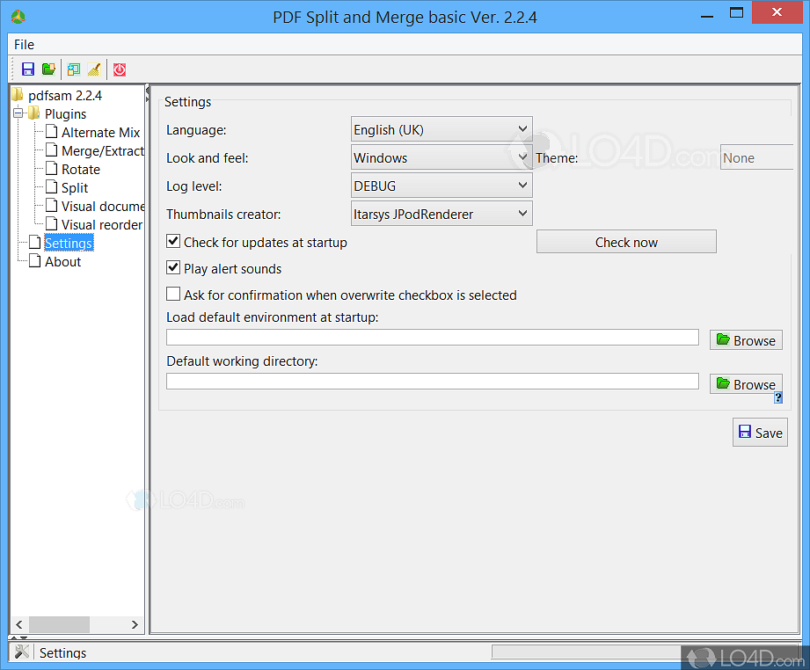Select Rotate plugin in the tree

coord(80,169)
